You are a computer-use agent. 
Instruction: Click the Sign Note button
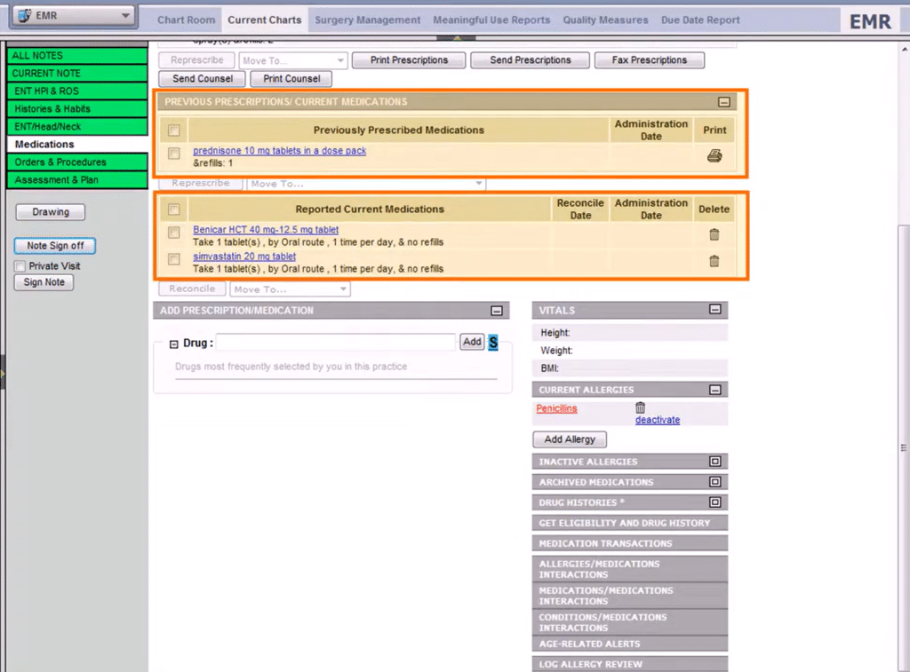(x=44, y=282)
